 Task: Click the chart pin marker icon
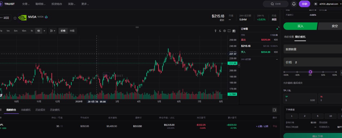[216, 31]
